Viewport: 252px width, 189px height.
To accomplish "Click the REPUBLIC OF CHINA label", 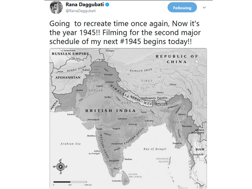I will [177, 59].
